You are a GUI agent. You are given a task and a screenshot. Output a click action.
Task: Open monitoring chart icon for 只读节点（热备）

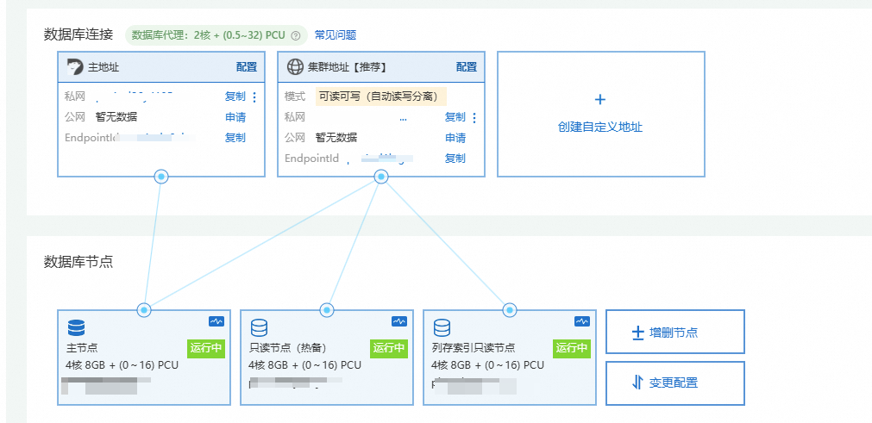click(399, 320)
